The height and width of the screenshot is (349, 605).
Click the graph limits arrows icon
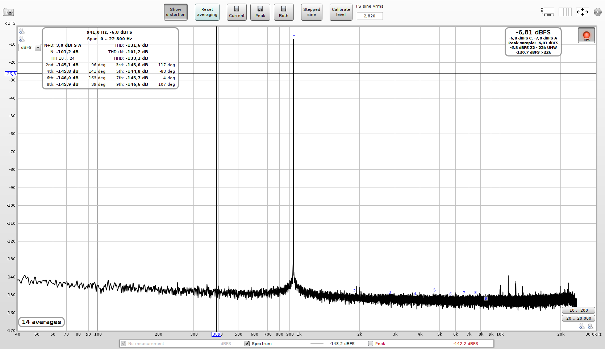pyautogui.click(x=583, y=12)
